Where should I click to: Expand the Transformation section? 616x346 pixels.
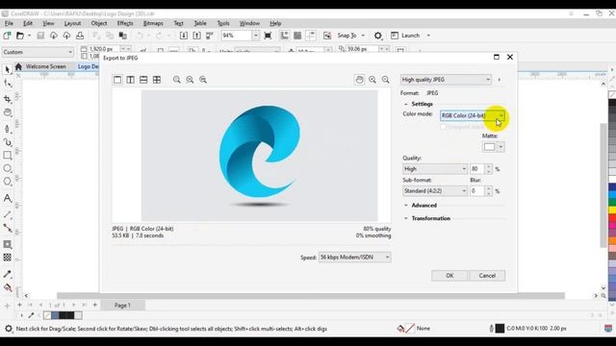pyautogui.click(x=406, y=218)
